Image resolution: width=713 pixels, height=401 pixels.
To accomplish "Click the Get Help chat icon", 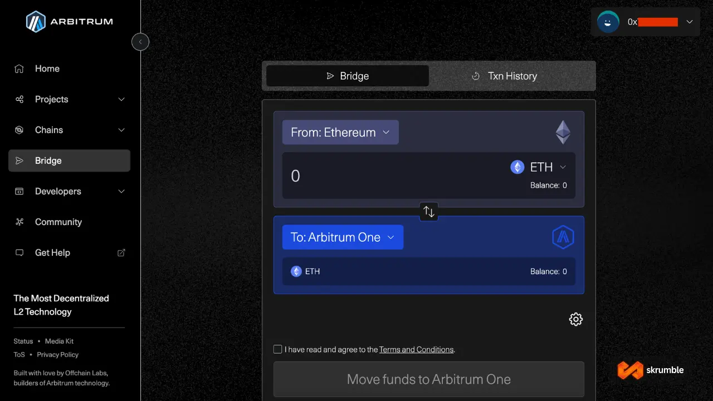I will pos(19,252).
